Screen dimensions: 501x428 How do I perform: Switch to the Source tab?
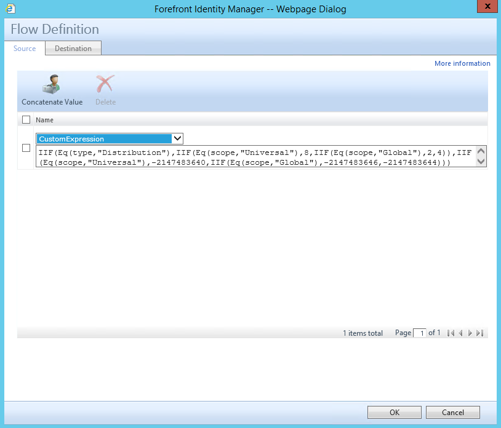coord(25,49)
